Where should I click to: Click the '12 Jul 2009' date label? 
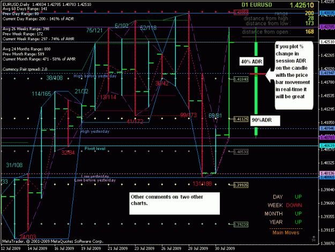click(x=11, y=248)
